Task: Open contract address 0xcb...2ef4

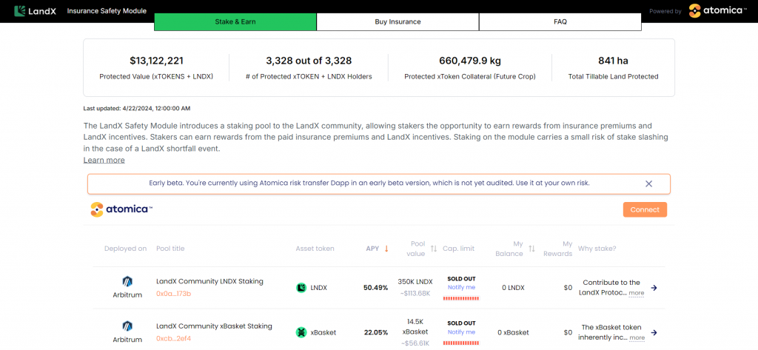Action: [173, 338]
